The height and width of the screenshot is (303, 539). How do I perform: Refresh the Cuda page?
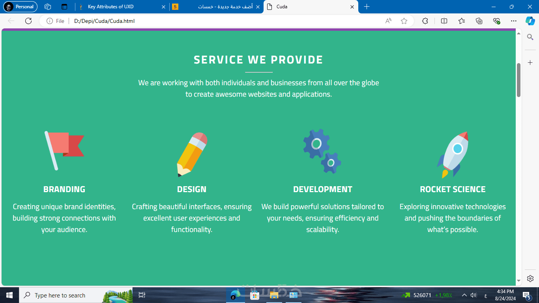[28, 21]
